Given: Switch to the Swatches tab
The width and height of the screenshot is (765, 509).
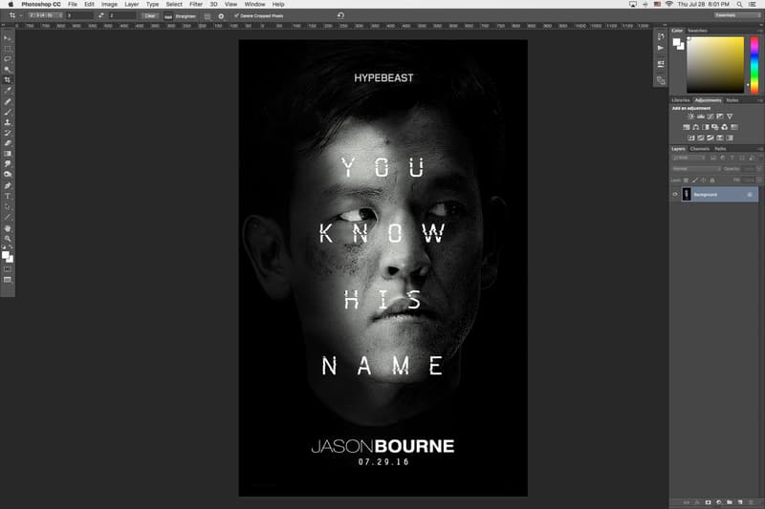Looking at the screenshot, I should [697, 31].
